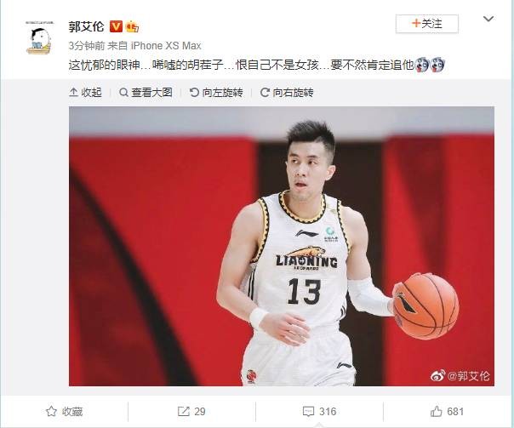Follow the user with 关注 button

point(427,24)
